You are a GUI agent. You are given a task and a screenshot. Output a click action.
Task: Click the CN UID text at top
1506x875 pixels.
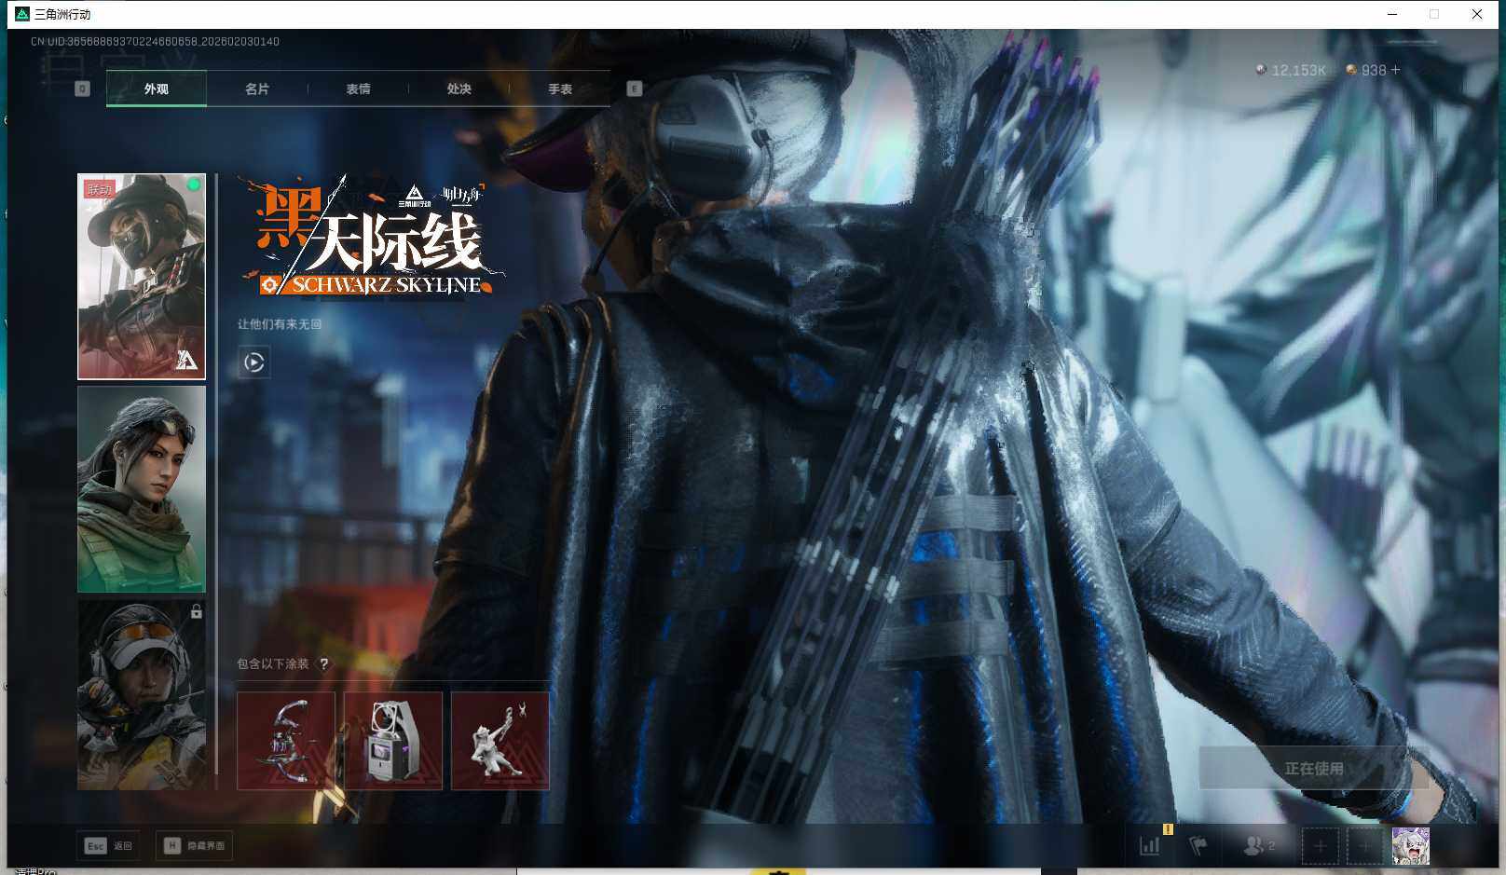[x=155, y=42]
